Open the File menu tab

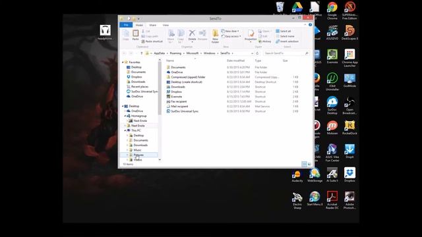coord(126,25)
